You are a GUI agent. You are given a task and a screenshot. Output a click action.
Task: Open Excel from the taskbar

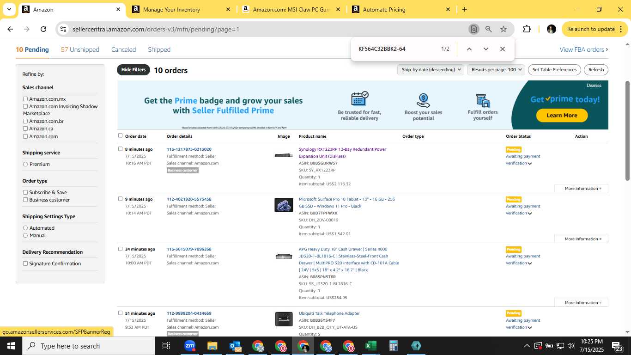370,346
